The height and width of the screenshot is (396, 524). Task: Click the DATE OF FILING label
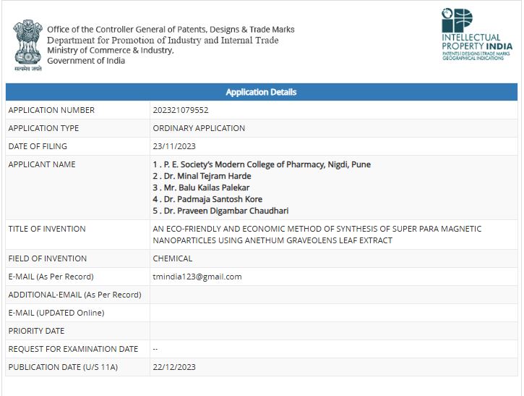pyautogui.click(x=38, y=146)
